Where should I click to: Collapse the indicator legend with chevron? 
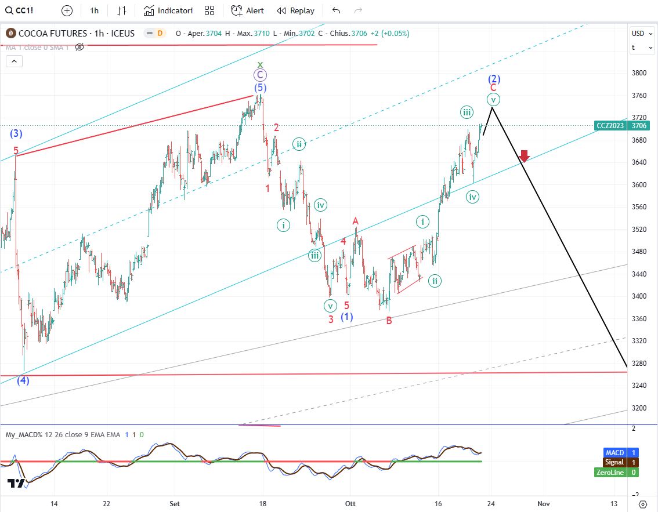click(x=14, y=61)
